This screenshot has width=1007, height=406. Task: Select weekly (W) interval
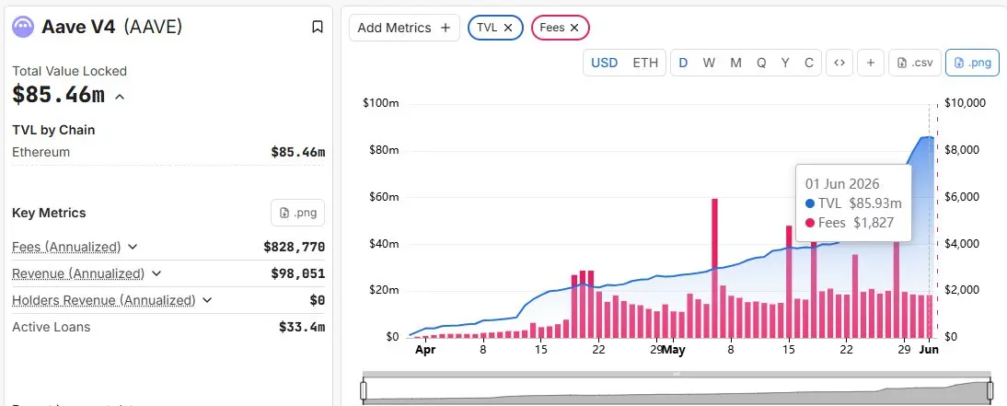709,63
